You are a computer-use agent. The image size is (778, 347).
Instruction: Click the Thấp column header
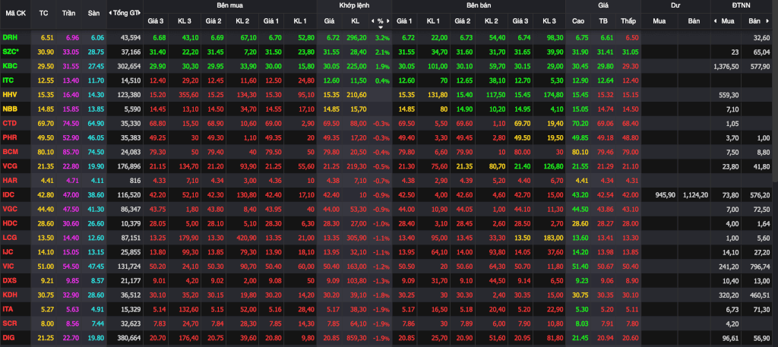coord(628,21)
